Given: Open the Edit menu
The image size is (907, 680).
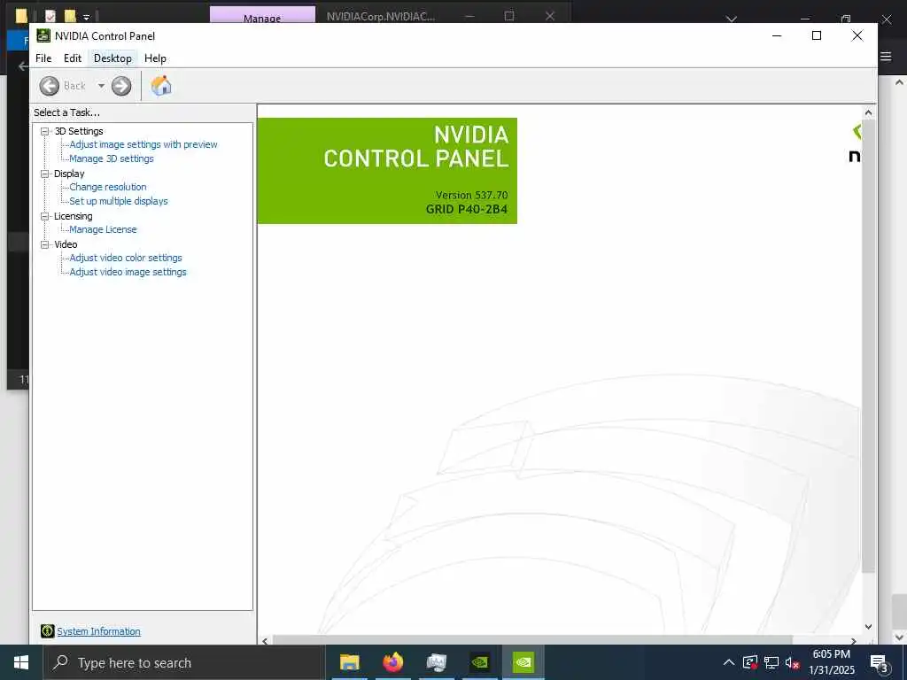Looking at the screenshot, I should [73, 58].
